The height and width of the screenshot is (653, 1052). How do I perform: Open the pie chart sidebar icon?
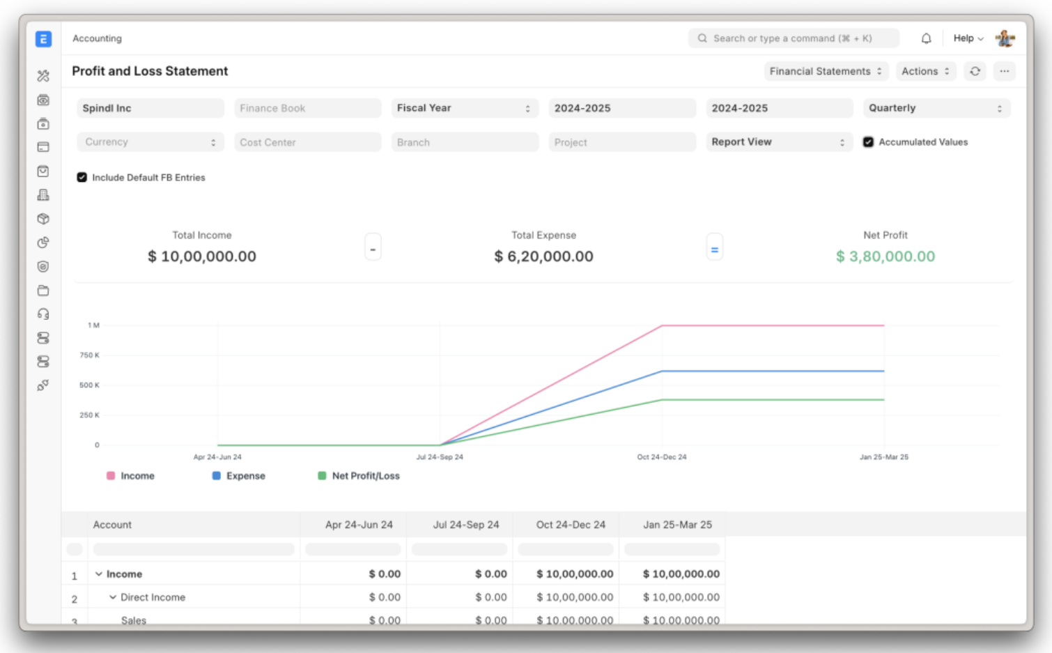tap(43, 243)
